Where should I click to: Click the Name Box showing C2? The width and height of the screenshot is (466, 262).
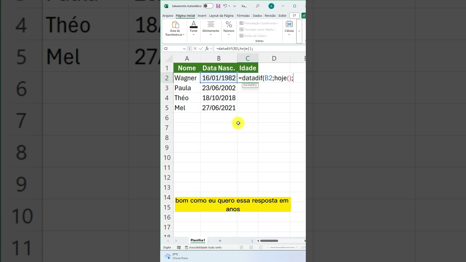pyautogui.click(x=172, y=48)
